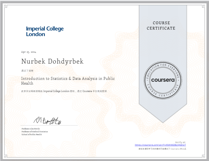Click the Coursera certificate seal
The width and height of the screenshot is (209, 161).
pos(163,80)
